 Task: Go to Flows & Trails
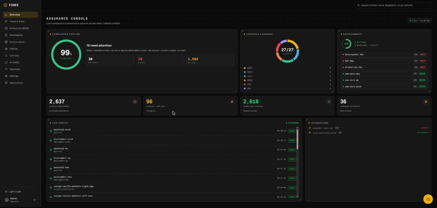pos(20,21)
